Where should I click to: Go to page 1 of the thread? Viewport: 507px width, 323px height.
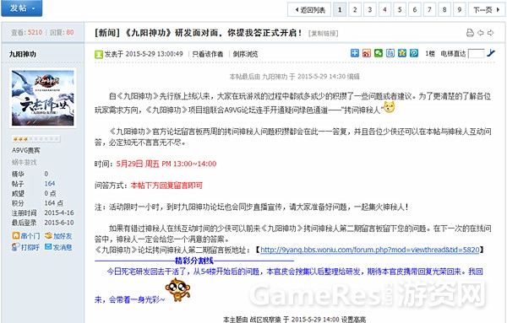pos(340,9)
